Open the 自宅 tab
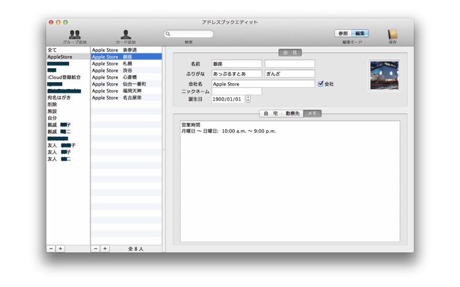 [270, 113]
